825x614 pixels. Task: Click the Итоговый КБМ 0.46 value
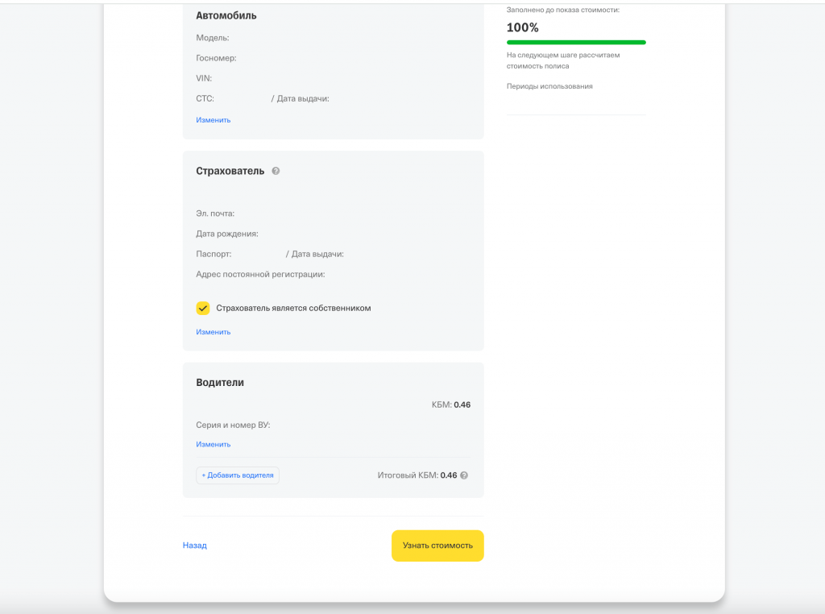(x=448, y=475)
